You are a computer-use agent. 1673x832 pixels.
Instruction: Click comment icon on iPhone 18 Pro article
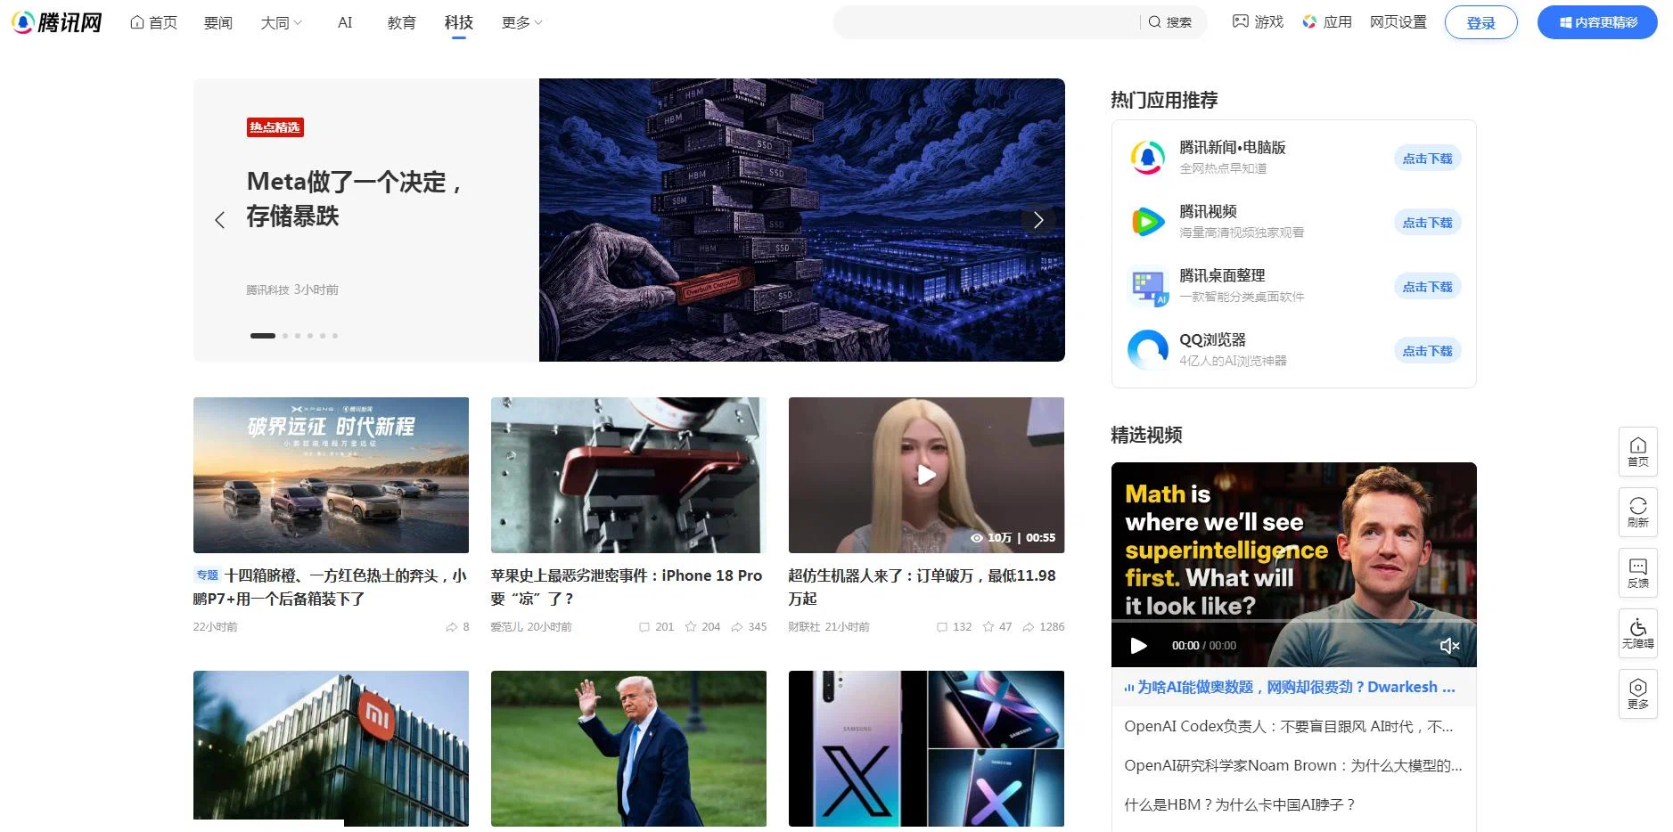coord(644,627)
